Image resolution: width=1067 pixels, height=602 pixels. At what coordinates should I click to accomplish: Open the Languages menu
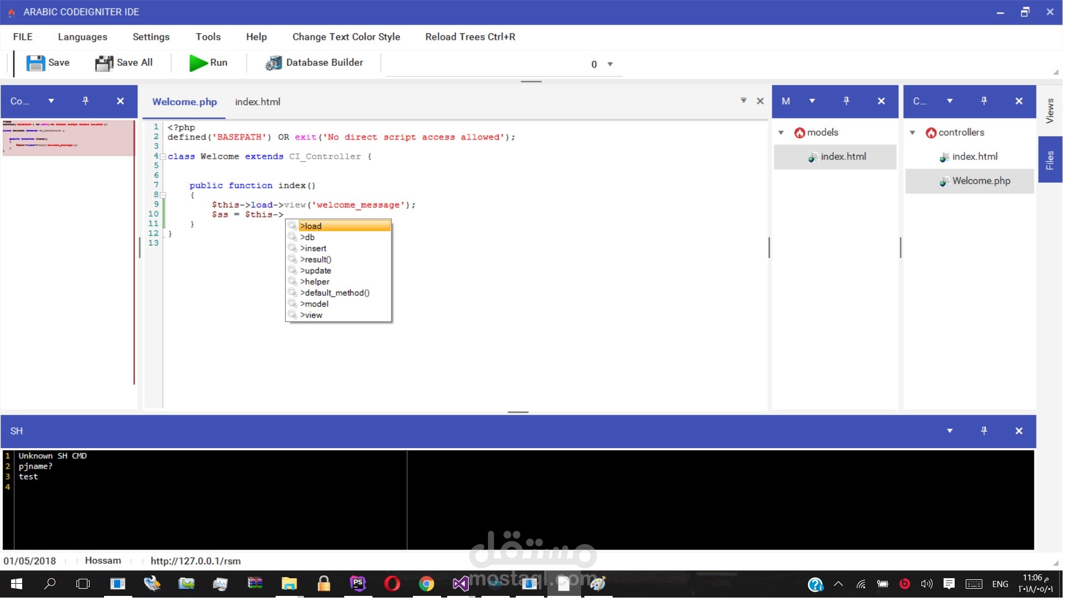point(82,37)
